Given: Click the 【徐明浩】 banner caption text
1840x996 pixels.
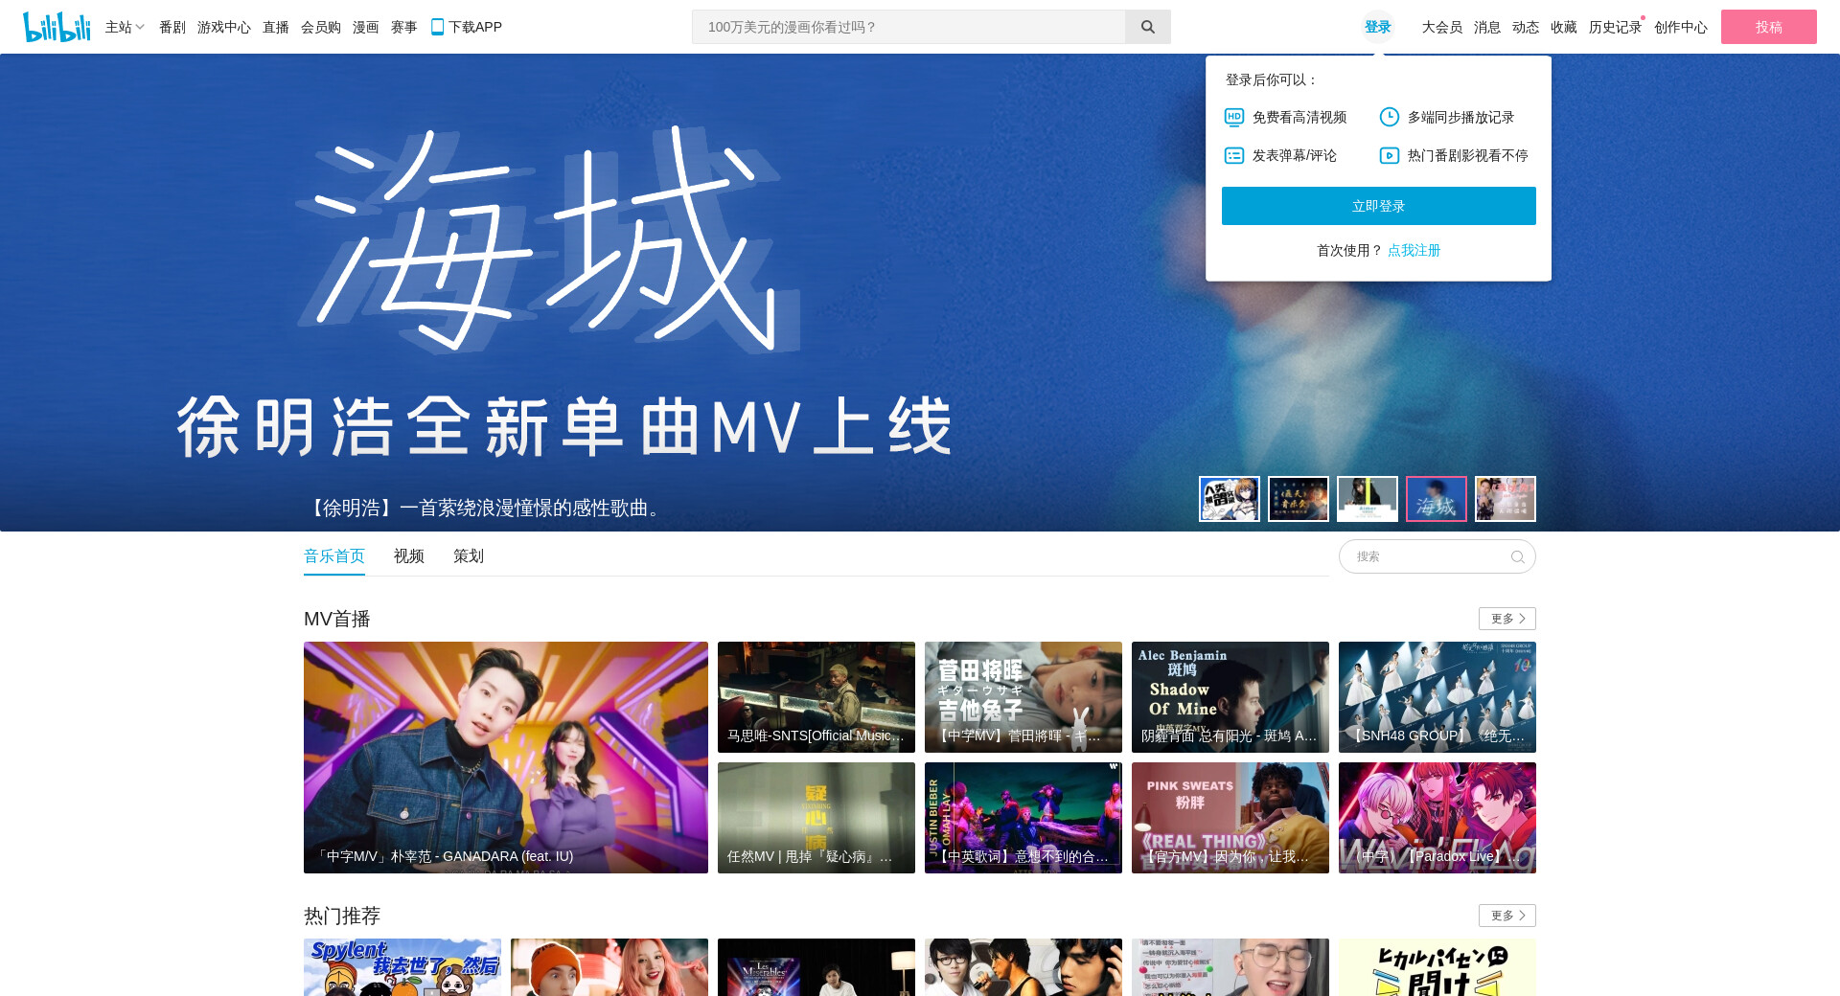Looking at the screenshot, I should (486, 508).
